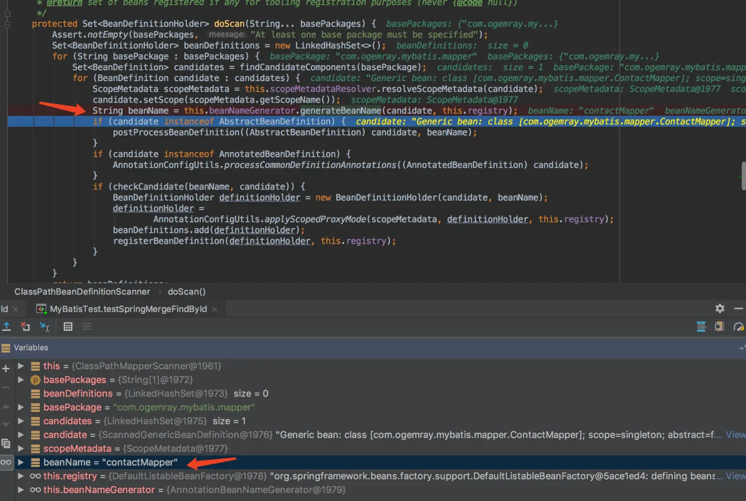Close the MyBatisTest.testSpringMergeFindById tab

(214, 309)
